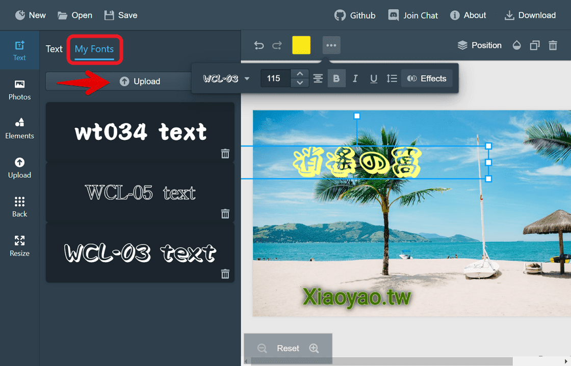Delete the wt034 font from My Fonts
The height and width of the screenshot is (366, 571).
point(225,153)
